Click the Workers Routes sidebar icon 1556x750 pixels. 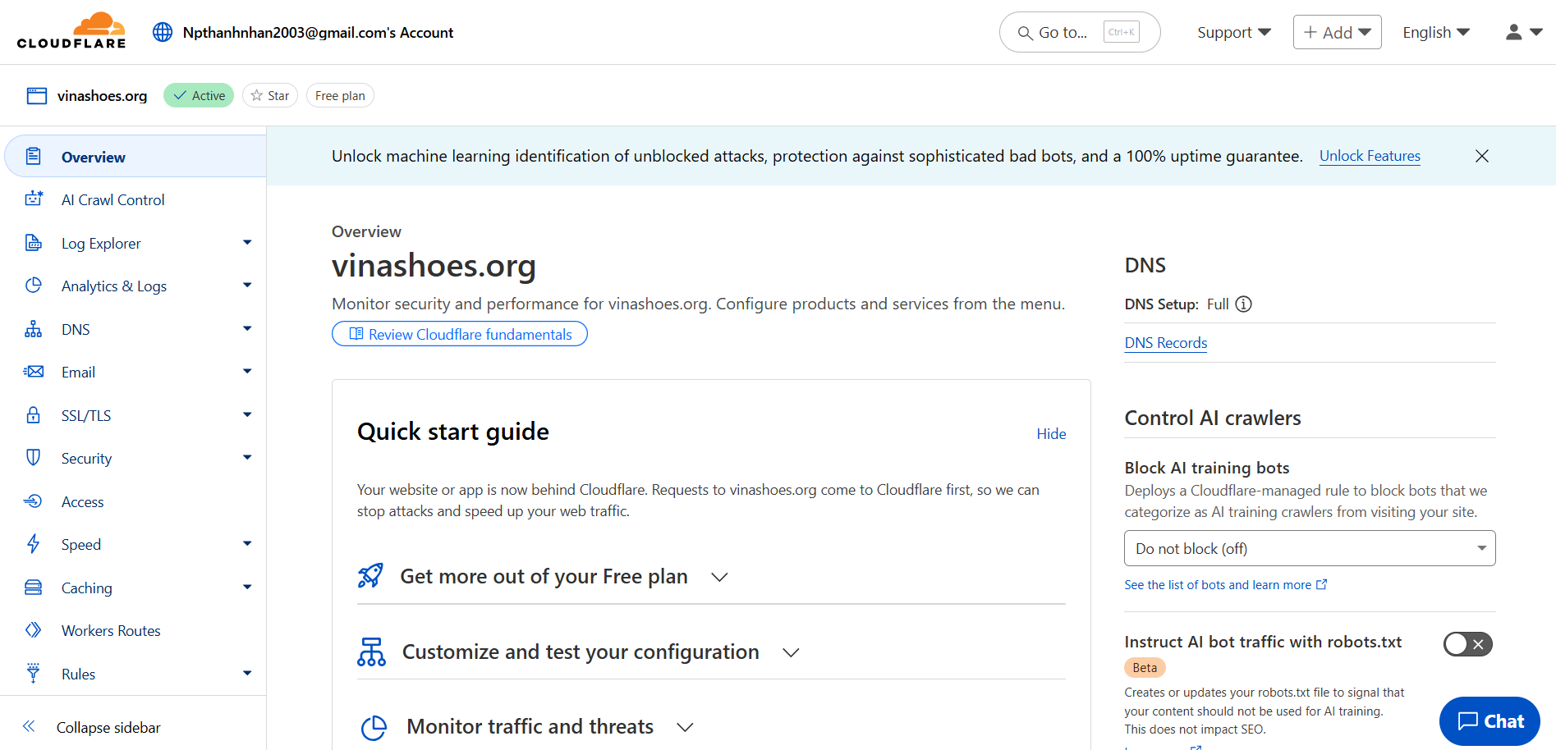click(x=33, y=630)
